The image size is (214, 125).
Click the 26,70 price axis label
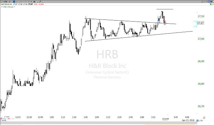pos(201,106)
